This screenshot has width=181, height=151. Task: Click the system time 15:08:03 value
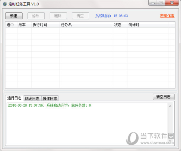click(121, 16)
